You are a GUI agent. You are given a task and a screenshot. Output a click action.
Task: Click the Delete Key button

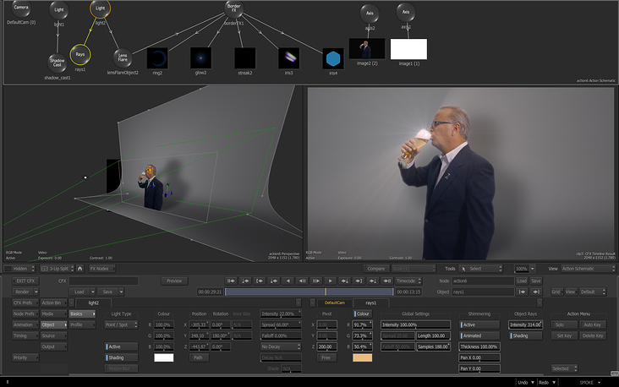(593, 335)
